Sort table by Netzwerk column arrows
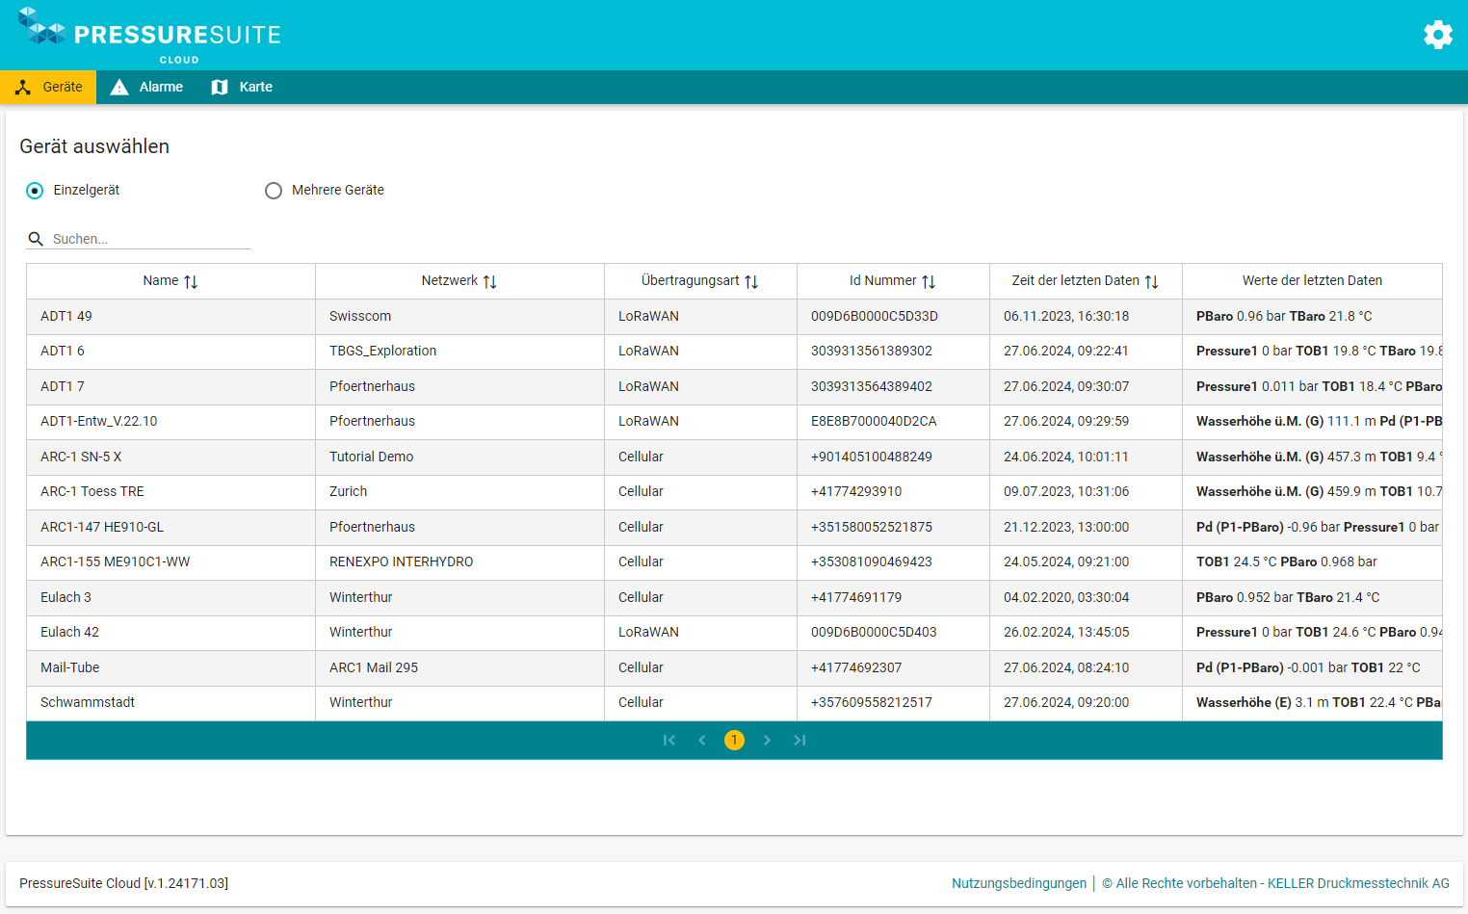The image size is (1468, 914). 489,281
